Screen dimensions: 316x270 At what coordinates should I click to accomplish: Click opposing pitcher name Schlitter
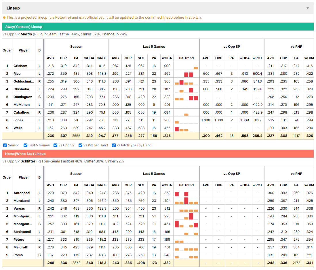tap(28, 161)
